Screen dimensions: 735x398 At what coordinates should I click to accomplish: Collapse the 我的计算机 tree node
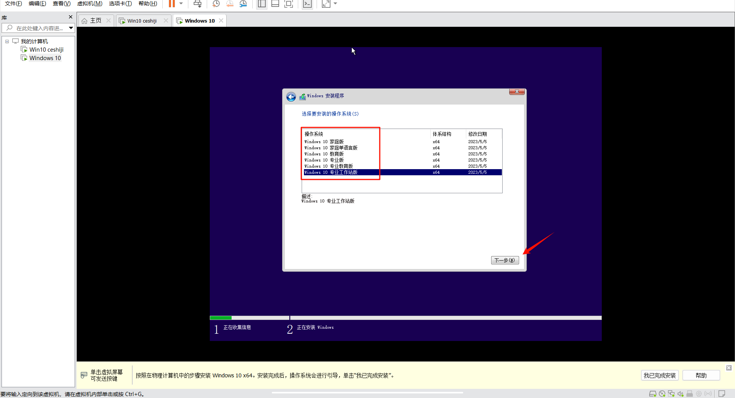[x=7, y=41]
